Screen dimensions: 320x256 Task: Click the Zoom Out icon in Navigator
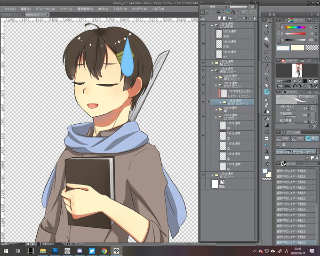tap(295, 81)
